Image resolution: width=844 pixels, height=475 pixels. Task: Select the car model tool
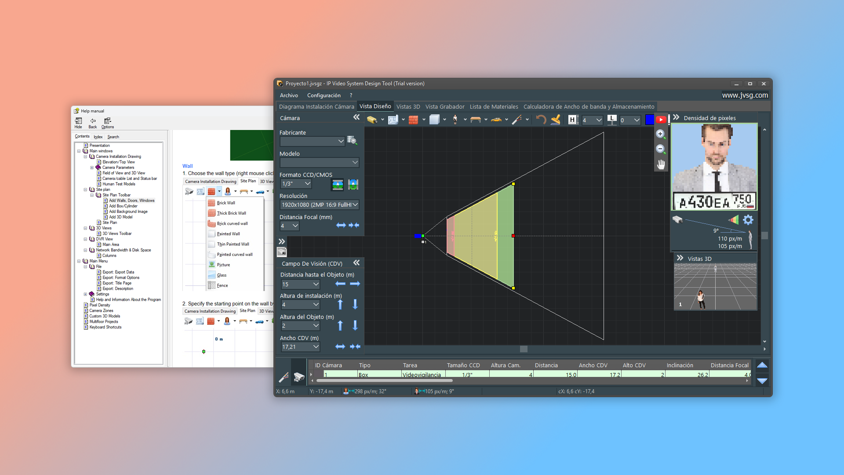pyautogui.click(x=496, y=120)
